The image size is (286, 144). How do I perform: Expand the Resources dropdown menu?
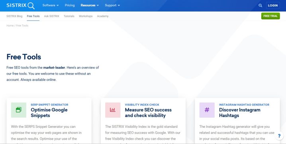tap(90, 5)
